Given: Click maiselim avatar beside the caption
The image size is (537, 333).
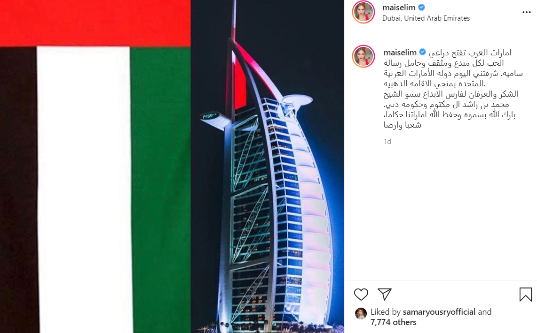Looking at the screenshot, I should tap(363, 56).
